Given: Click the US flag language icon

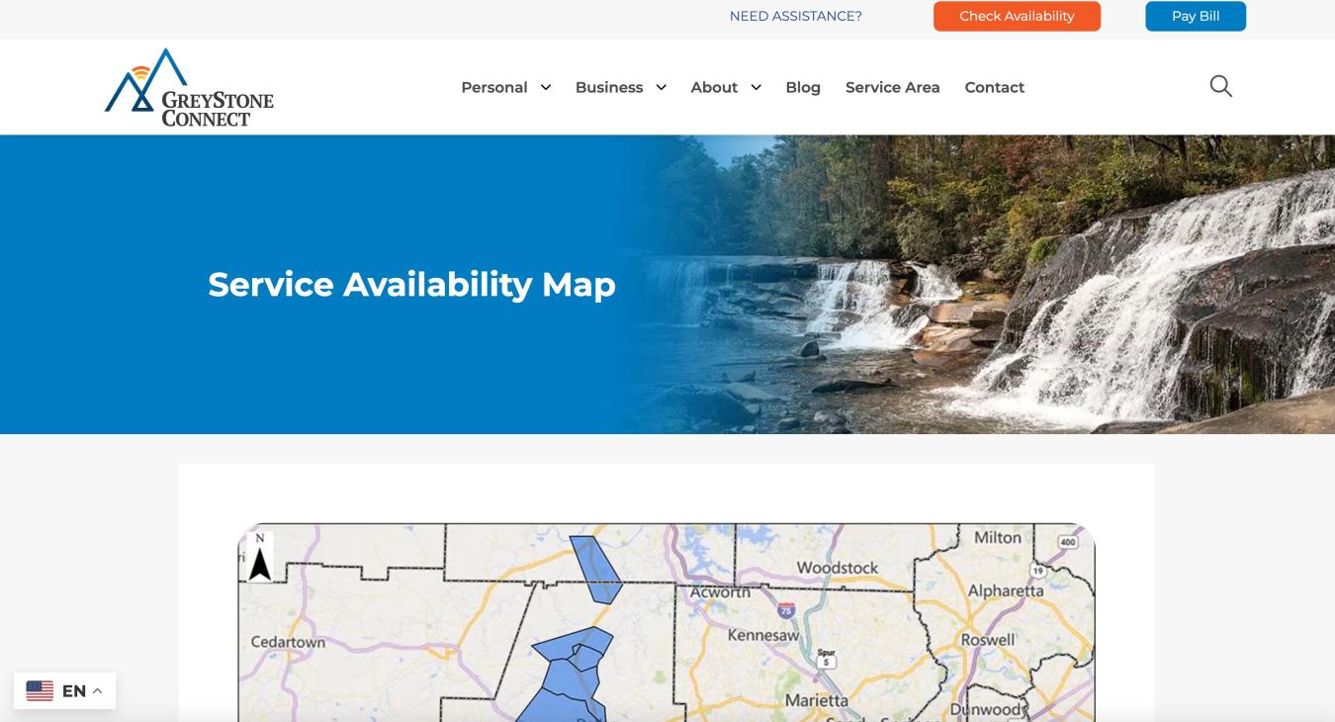Looking at the screenshot, I should coord(40,690).
